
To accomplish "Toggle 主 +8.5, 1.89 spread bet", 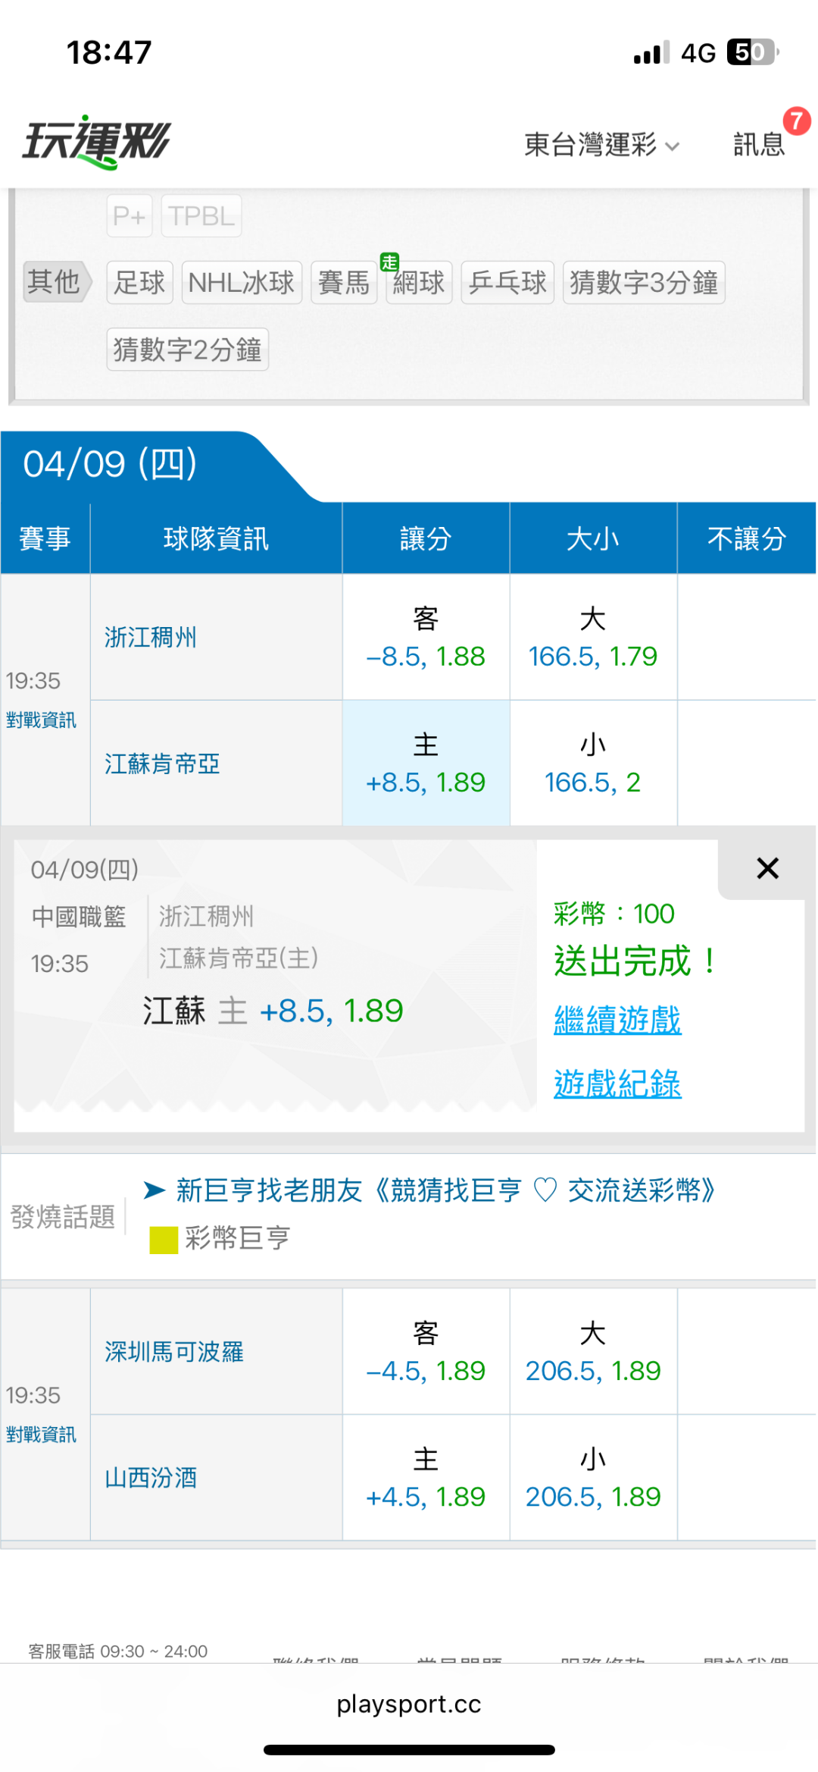I will (x=426, y=763).
